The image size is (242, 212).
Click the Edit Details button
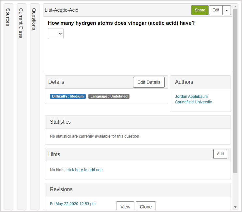pos(149,82)
